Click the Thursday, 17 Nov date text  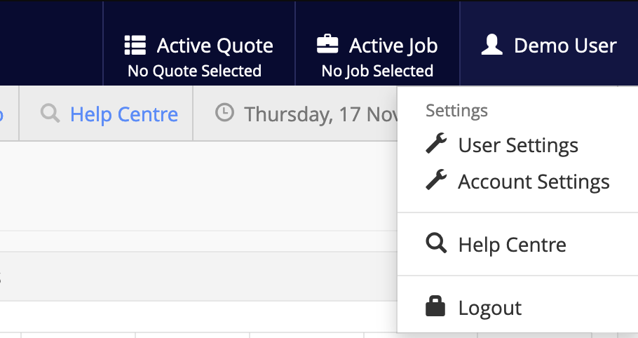[320, 114]
